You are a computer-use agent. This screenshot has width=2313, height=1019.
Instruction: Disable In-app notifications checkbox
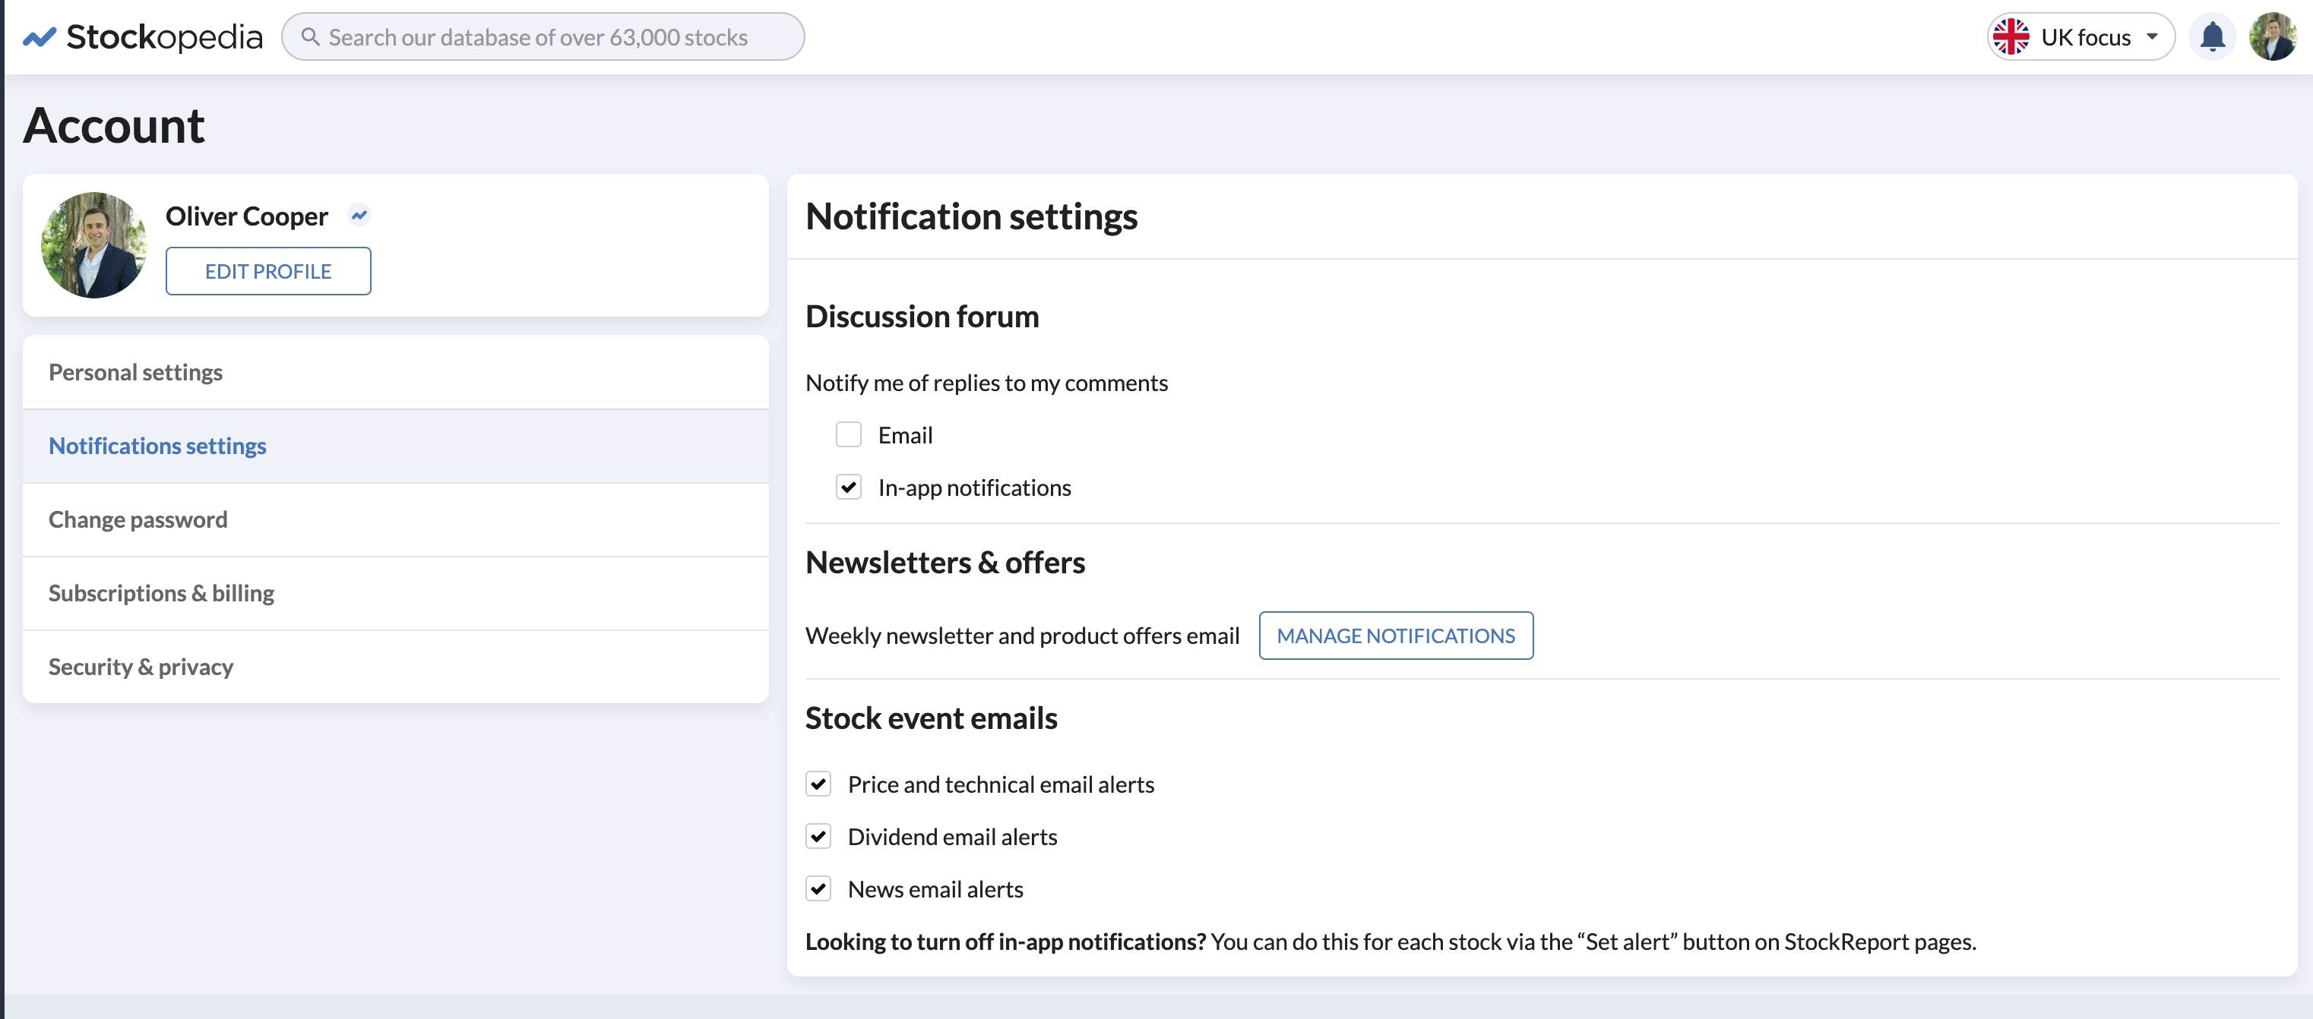point(848,487)
